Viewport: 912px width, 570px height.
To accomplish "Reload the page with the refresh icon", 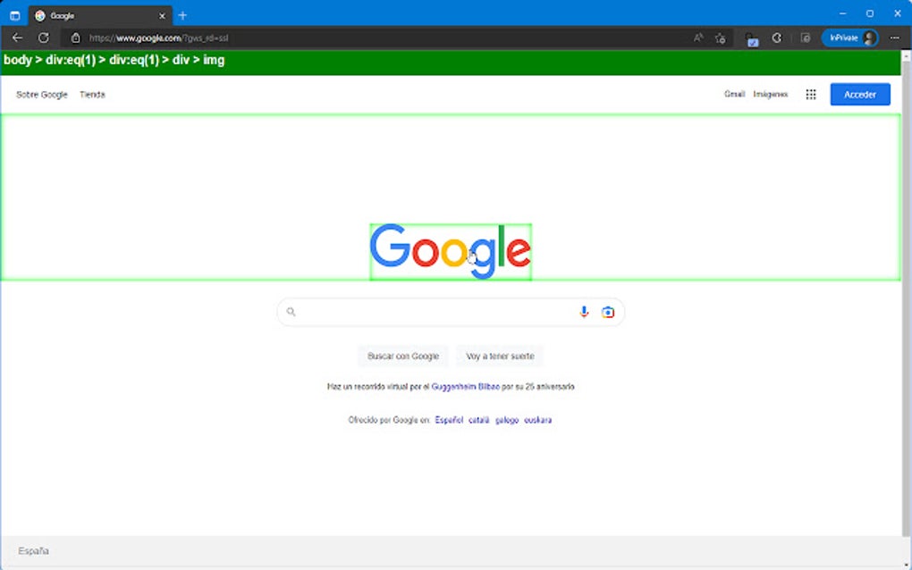I will click(x=43, y=38).
